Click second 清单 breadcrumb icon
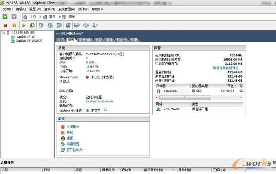 [x=64, y=17]
